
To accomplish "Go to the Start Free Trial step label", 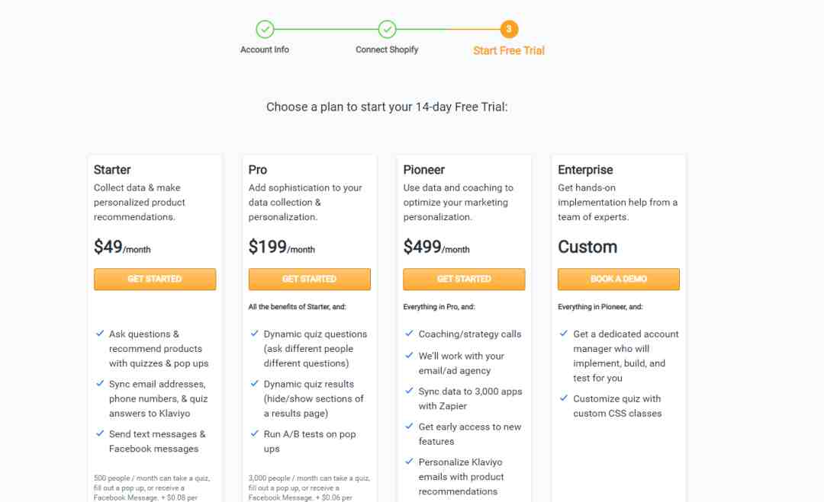I will (x=509, y=51).
